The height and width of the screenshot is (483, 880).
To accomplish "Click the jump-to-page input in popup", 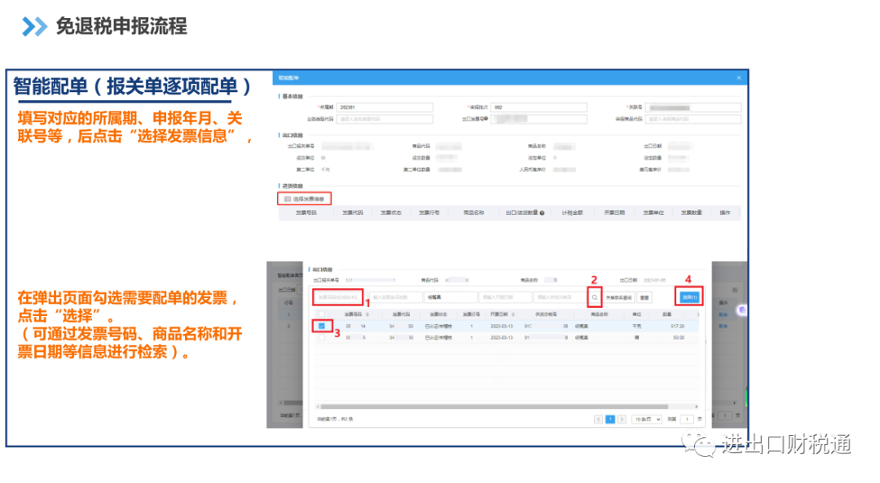I will pyautogui.click(x=687, y=419).
